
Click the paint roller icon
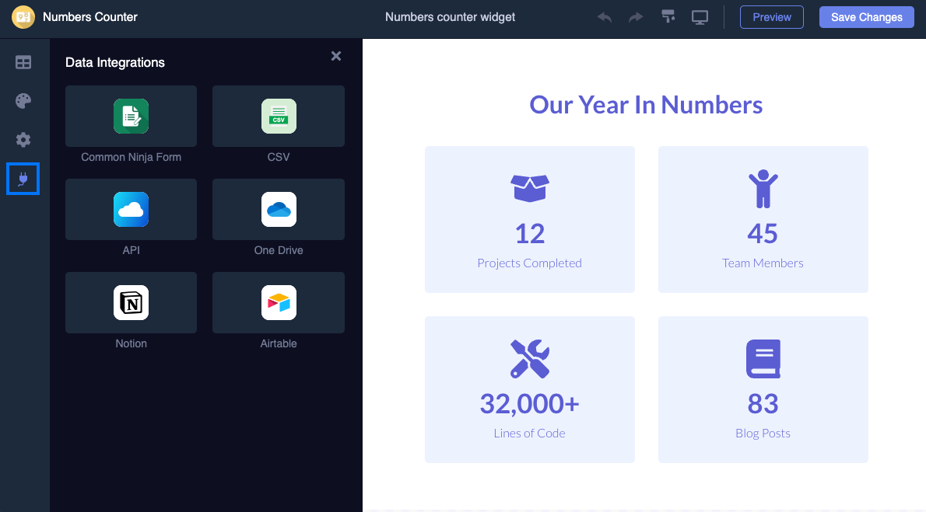point(668,16)
